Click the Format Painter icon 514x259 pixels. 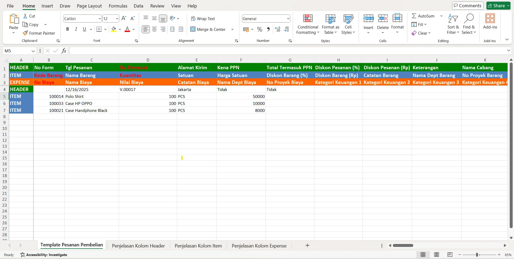click(26, 33)
